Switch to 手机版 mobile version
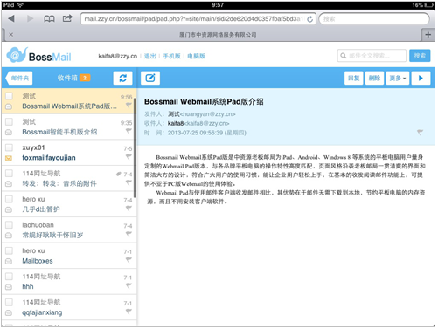The height and width of the screenshot is (329, 438). click(171, 56)
